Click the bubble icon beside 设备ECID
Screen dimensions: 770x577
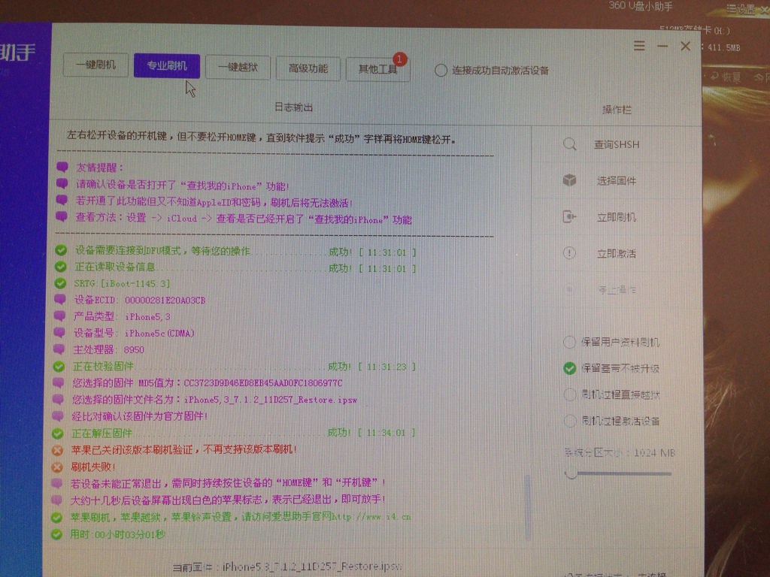(60, 299)
